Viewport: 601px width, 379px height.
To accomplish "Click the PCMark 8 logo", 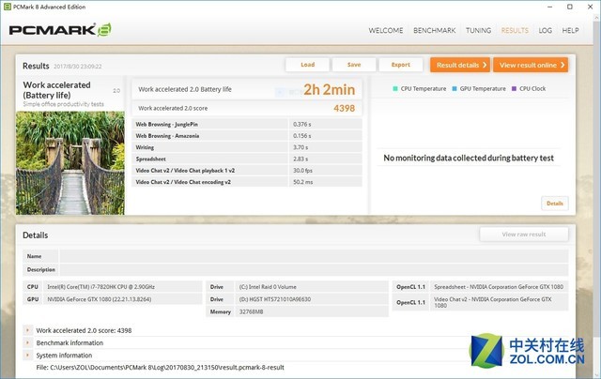I will tap(59, 29).
